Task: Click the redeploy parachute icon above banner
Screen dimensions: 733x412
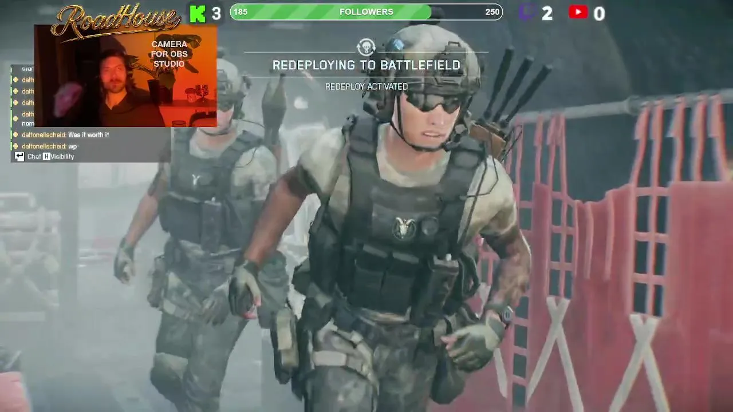Action: click(366, 47)
